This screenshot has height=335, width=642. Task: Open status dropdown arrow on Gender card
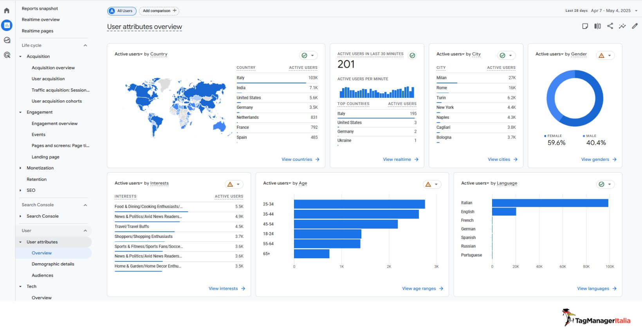610,56
